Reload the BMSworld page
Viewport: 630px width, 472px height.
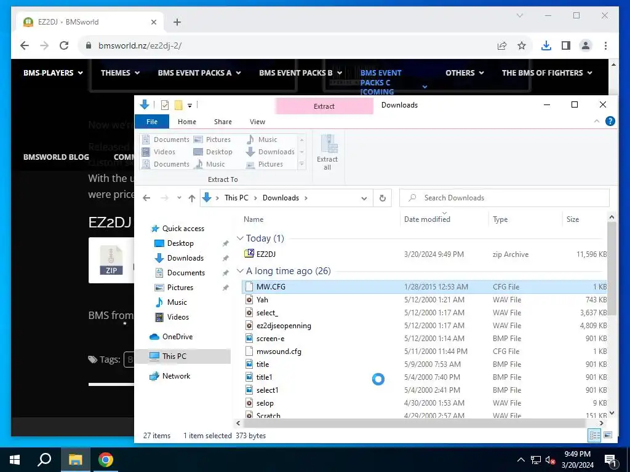pyautogui.click(x=64, y=45)
